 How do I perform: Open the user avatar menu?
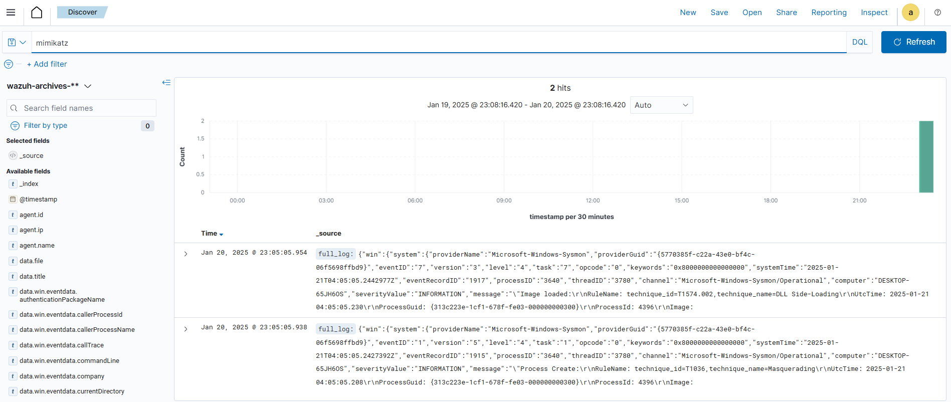tap(910, 13)
